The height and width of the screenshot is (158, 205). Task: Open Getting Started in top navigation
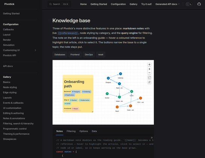click(99, 4)
